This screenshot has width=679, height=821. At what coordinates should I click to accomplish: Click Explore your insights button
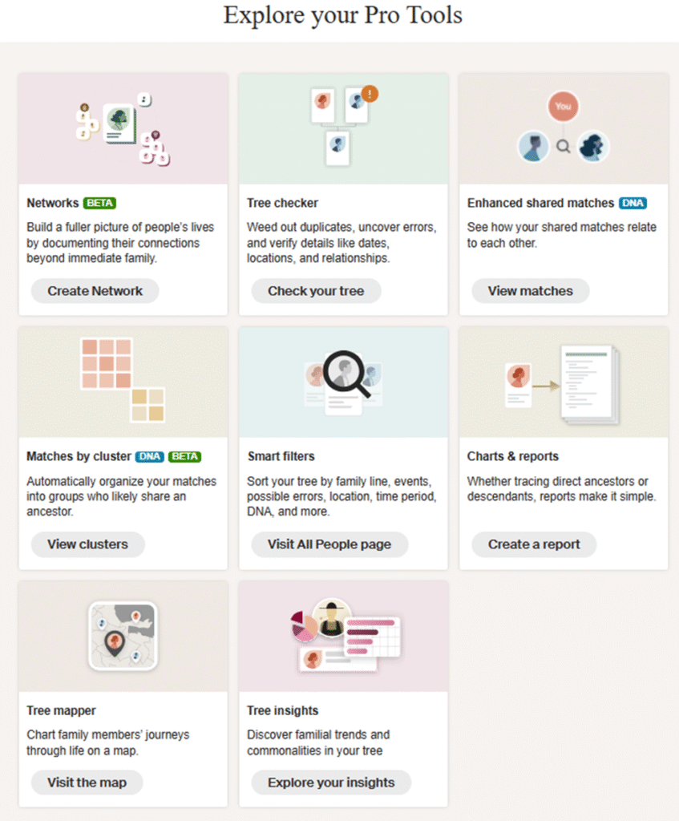[331, 783]
